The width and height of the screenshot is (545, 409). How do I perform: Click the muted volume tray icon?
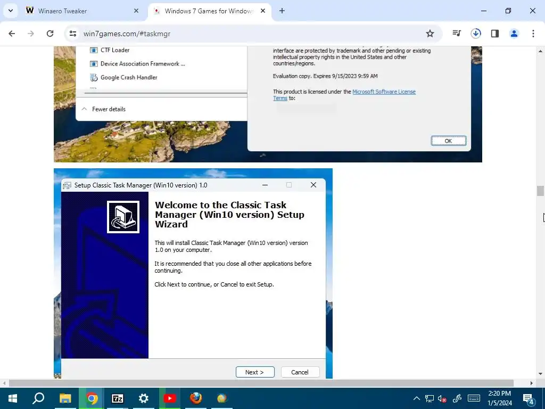pyautogui.click(x=442, y=398)
